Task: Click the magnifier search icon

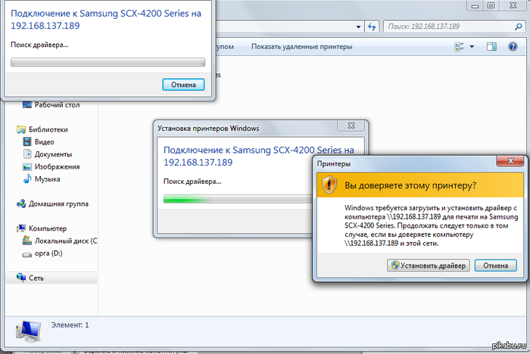Action: click(519, 26)
